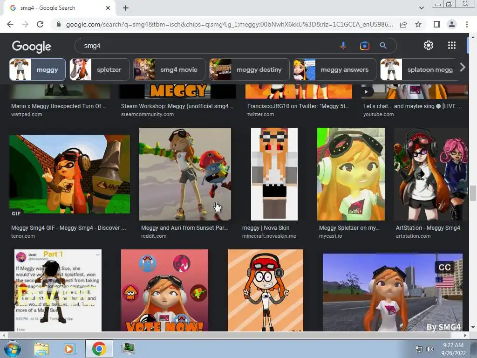The height and width of the screenshot is (358, 477).
Task: Reload the current page
Action: pos(40,24)
